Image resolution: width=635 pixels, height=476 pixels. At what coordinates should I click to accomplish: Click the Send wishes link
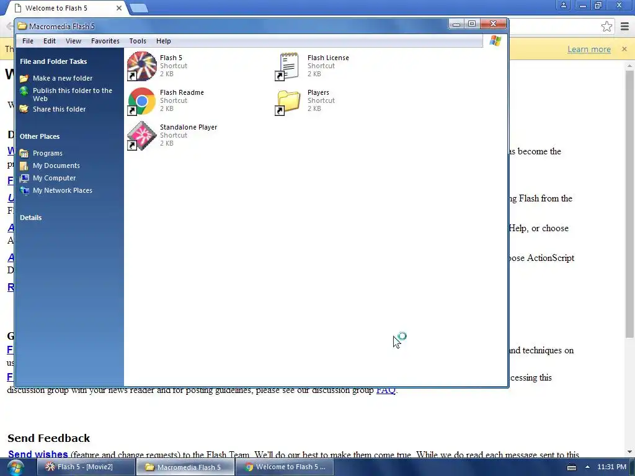(x=38, y=454)
